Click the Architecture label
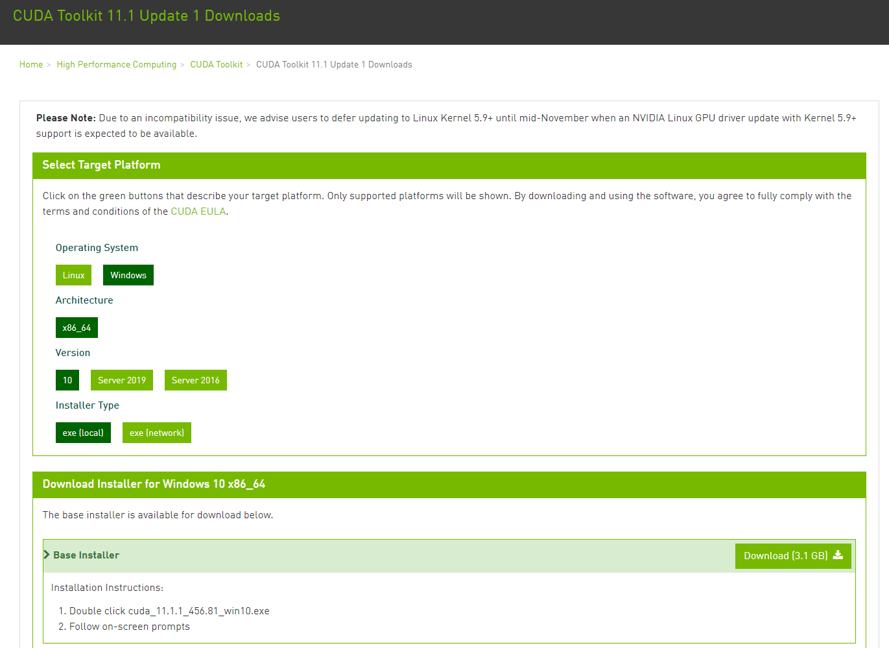Image resolution: width=889 pixels, height=648 pixels. coord(84,300)
